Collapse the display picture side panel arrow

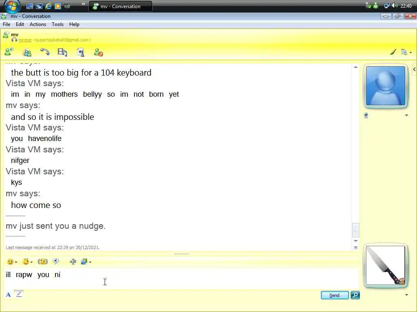(x=414, y=69)
